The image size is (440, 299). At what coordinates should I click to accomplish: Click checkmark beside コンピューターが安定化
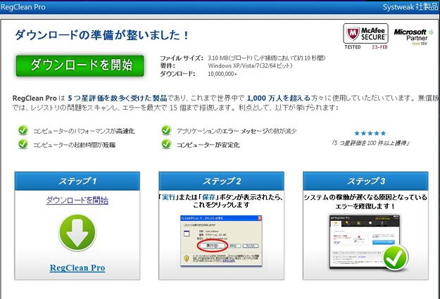point(166,144)
